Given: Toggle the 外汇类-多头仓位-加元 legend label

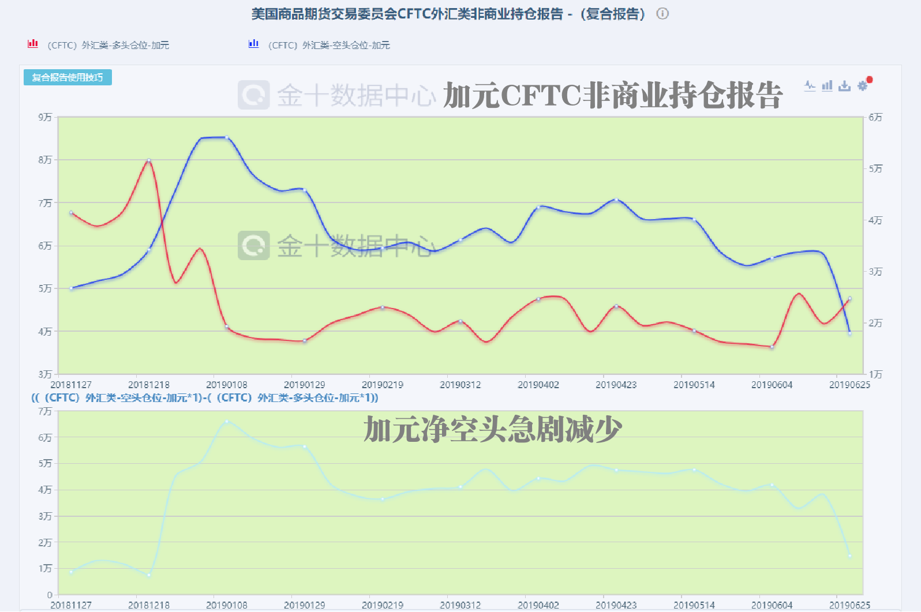Looking at the screenshot, I should [x=108, y=45].
